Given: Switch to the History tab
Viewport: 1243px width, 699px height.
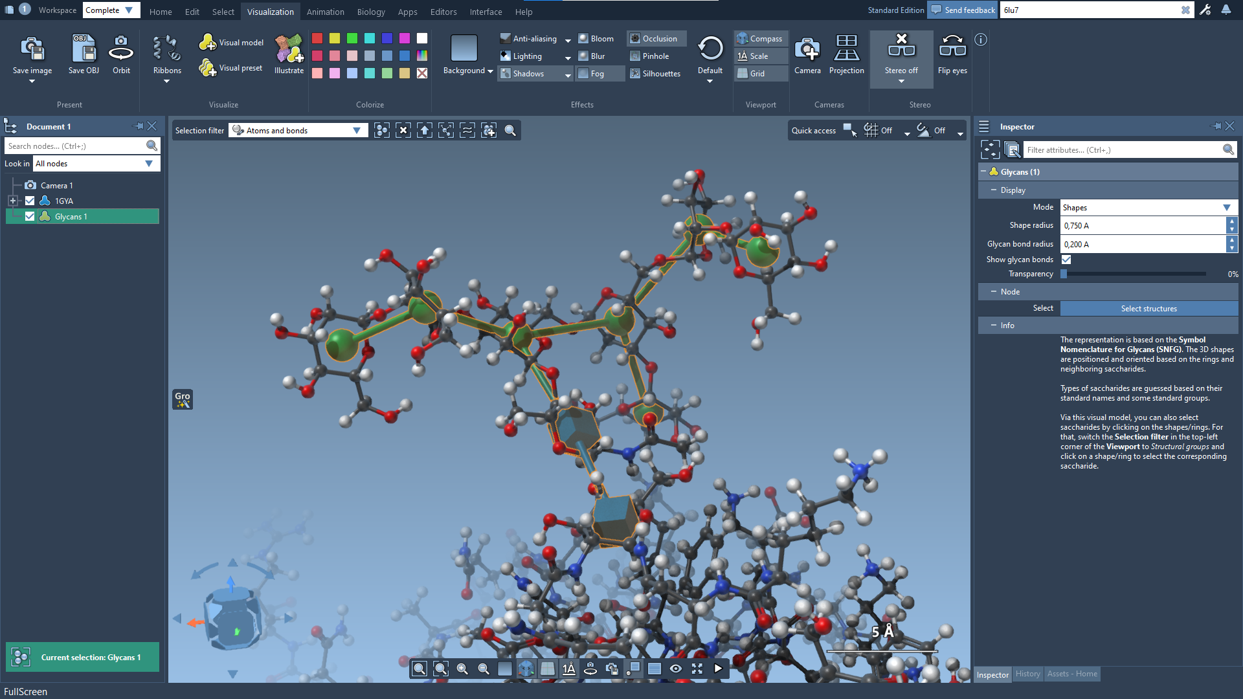Looking at the screenshot, I should pos(1027,674).
